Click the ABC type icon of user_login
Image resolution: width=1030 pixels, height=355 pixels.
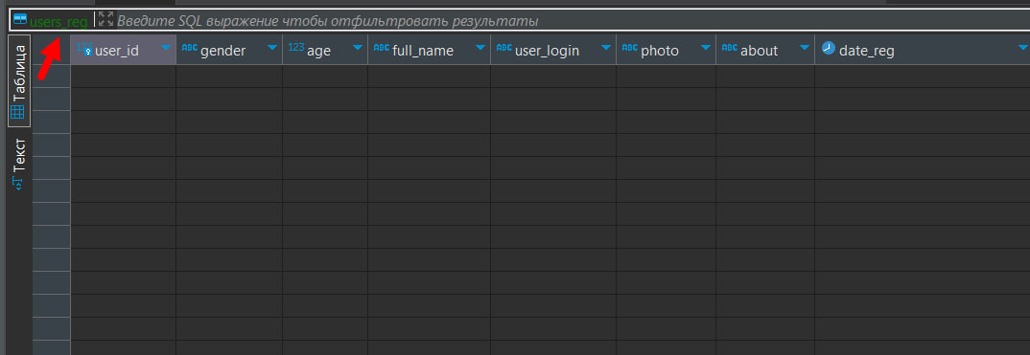(504, 48)
